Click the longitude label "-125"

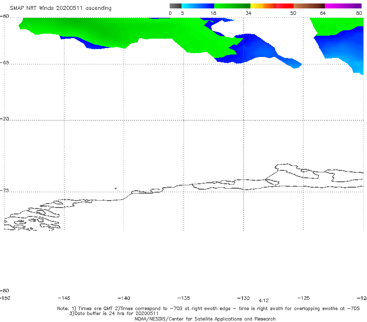(304, 298)
